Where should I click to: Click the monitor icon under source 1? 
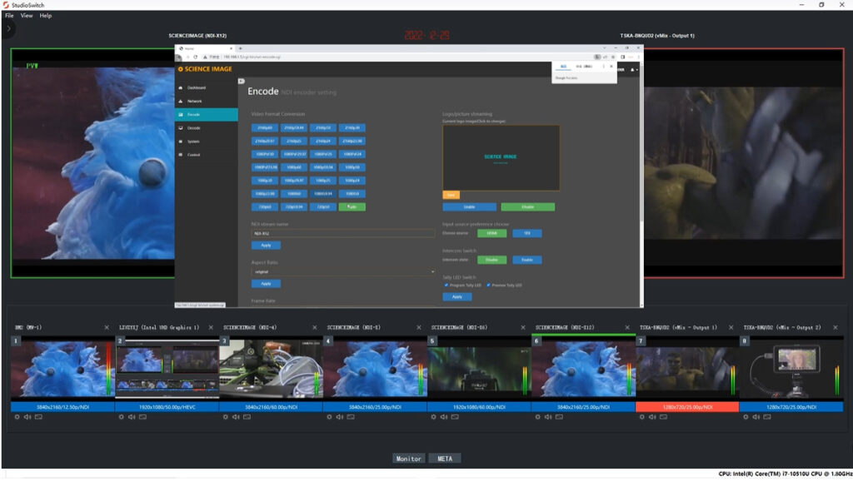point(38,417)
